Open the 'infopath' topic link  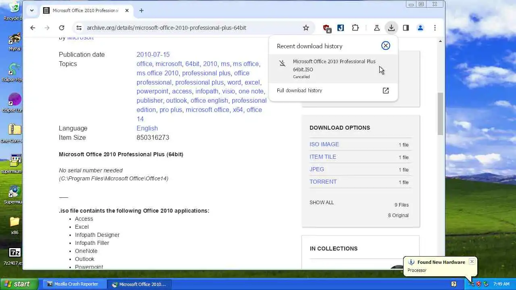[207, 91]
